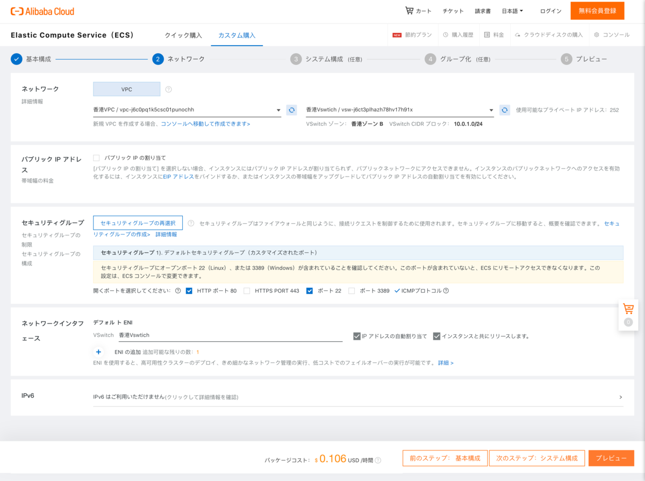Click help icon next to package cost
The image size is (645, 481).
[x=378, y=460]
